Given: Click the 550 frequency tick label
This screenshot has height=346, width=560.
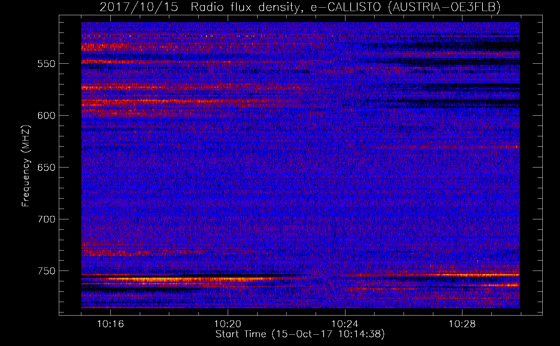Looking at the screenshot, I should [46, 64].
